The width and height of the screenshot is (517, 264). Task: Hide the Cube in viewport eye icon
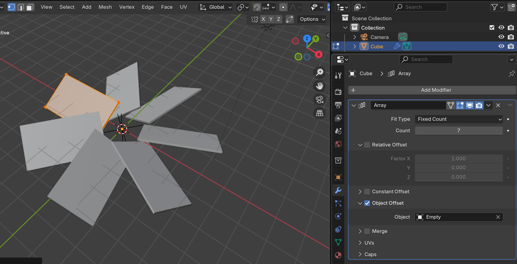(x=501, y=46)
